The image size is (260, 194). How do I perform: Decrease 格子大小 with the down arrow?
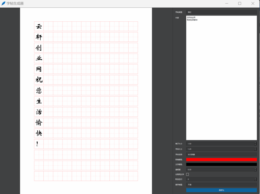point(255,145)
